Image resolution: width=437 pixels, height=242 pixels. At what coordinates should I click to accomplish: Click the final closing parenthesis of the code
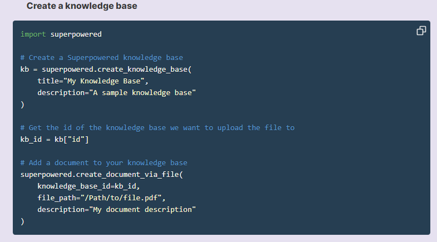coord(22,221)
